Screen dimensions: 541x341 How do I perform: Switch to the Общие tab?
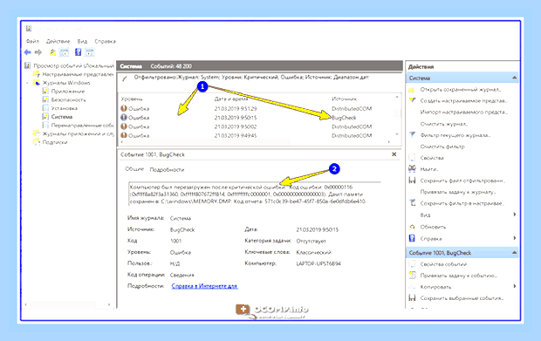[134, 169]
